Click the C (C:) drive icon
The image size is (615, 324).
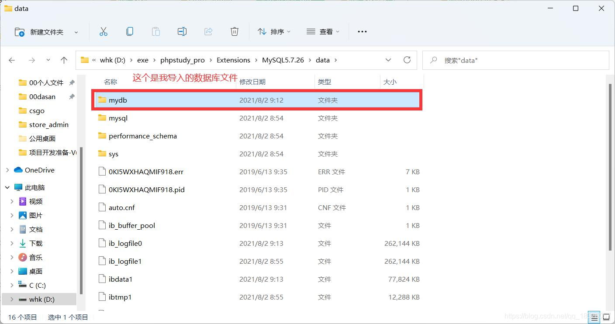pyautogui.click(x=23, y=285)
